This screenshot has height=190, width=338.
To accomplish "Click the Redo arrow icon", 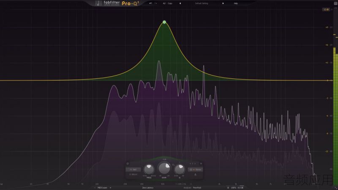I will pyautogui.click(x=155, y=3).
